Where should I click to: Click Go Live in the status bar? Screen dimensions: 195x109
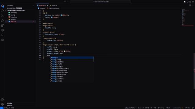tap(161, 108)
